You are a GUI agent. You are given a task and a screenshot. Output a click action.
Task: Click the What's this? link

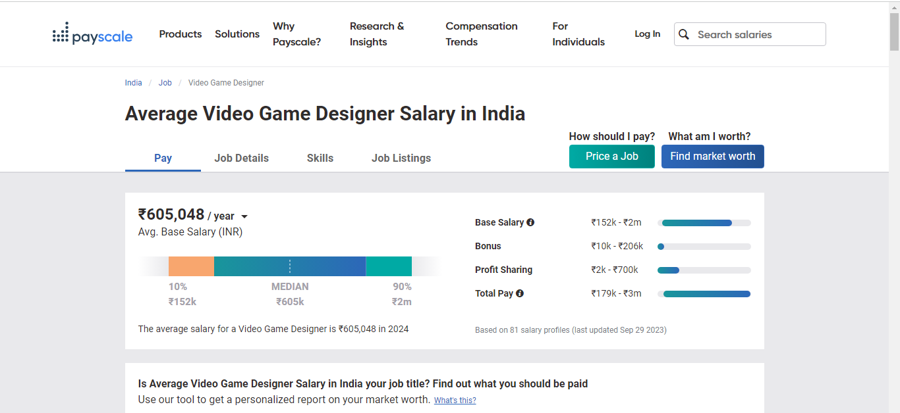pos(455,401)
